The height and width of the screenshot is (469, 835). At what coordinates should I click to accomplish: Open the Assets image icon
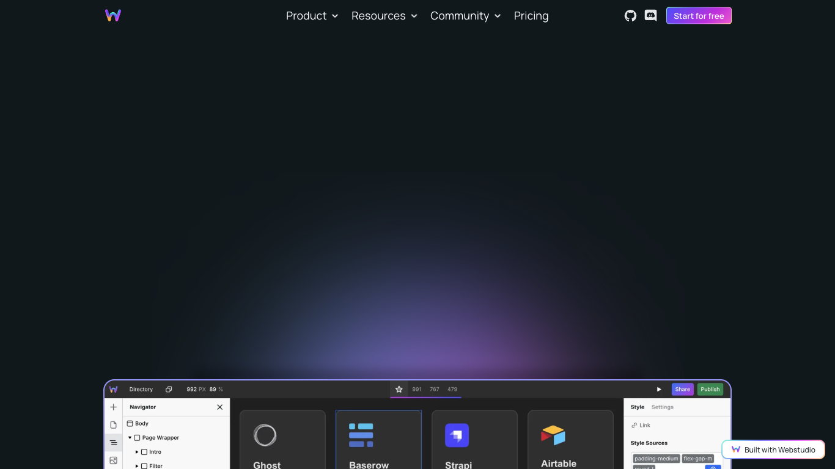pos(113,460)
